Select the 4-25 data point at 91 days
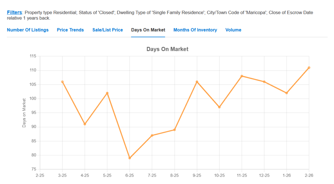Screen dimensions: 334x184 pos(85,124)
